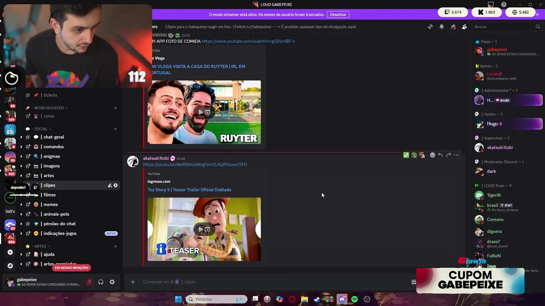This screenshot has height=306, width=545.
Task: Open Spotify from taskbar
Action: click(x=354, y=299)
